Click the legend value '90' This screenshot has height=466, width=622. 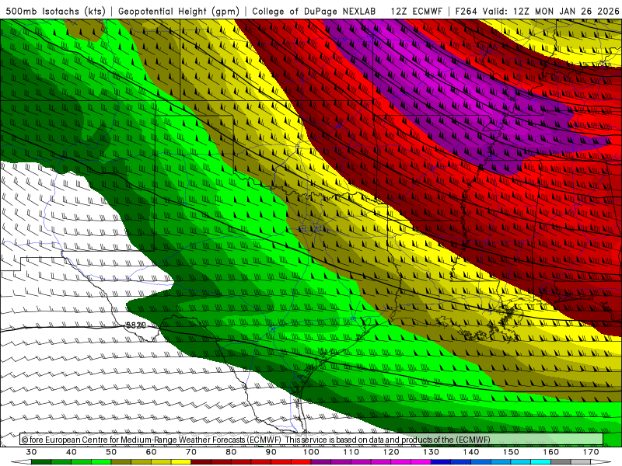coord(271,452)
